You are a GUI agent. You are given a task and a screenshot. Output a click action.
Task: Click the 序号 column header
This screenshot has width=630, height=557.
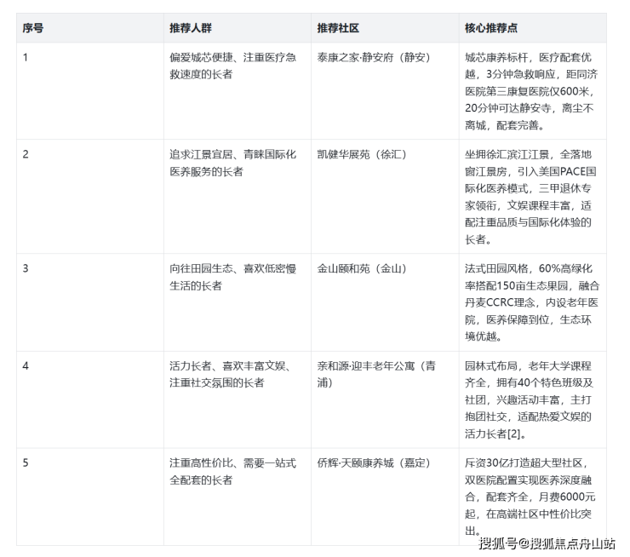pos(33,28)
